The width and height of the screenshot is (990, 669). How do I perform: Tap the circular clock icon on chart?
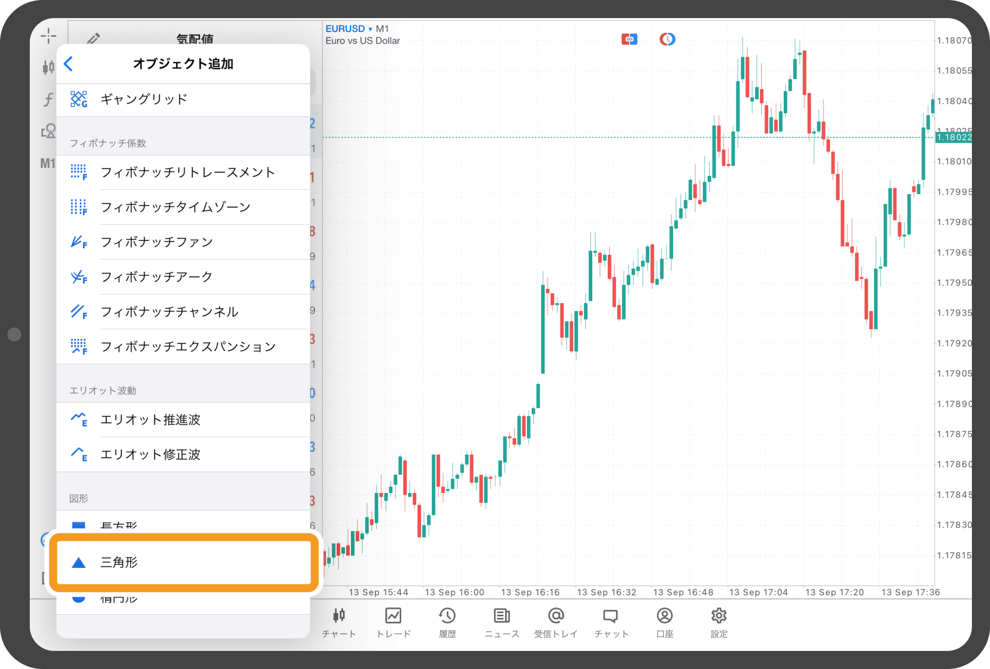667,39
